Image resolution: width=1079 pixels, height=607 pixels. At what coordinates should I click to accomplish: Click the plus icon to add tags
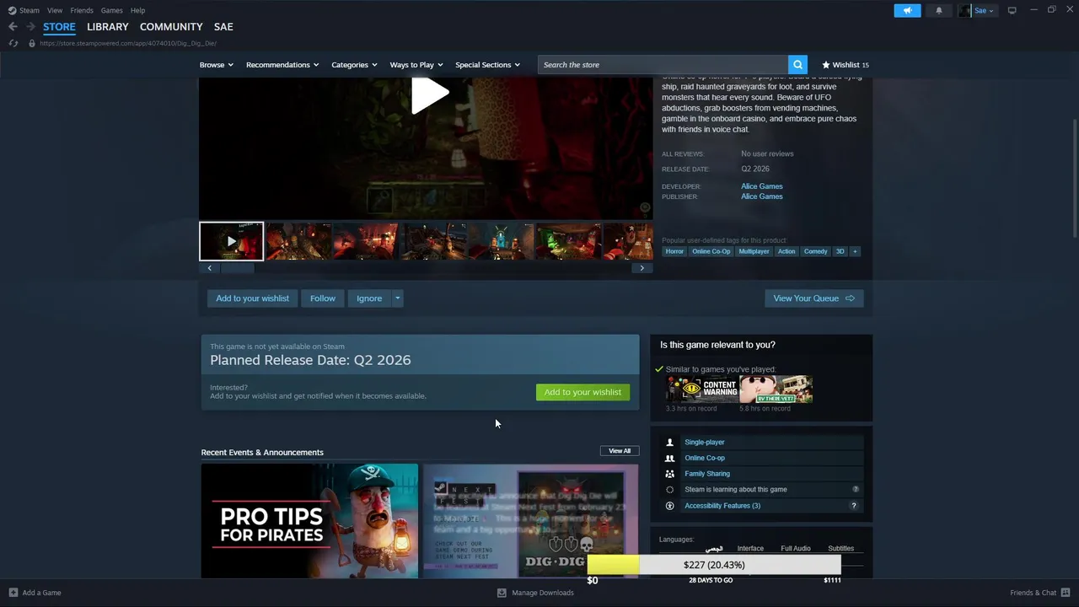coord(855,251)
